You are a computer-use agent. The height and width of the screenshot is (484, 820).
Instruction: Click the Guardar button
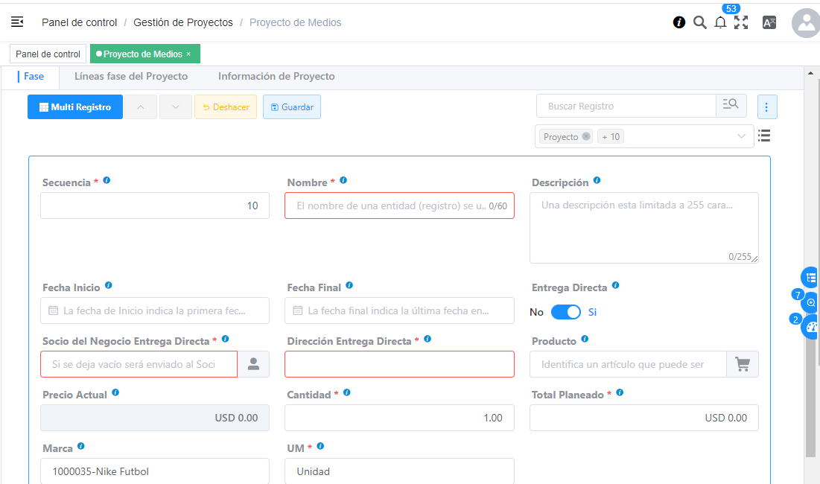(292, 107)
